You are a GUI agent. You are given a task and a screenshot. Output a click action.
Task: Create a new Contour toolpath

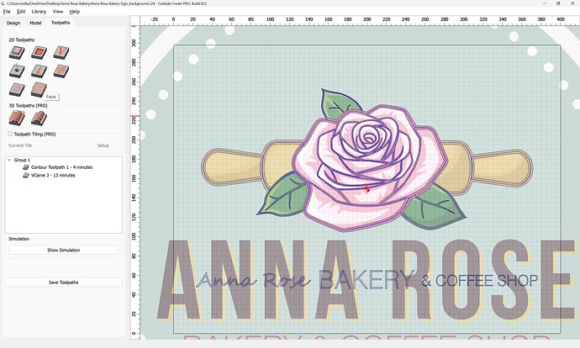pos(17,52)
